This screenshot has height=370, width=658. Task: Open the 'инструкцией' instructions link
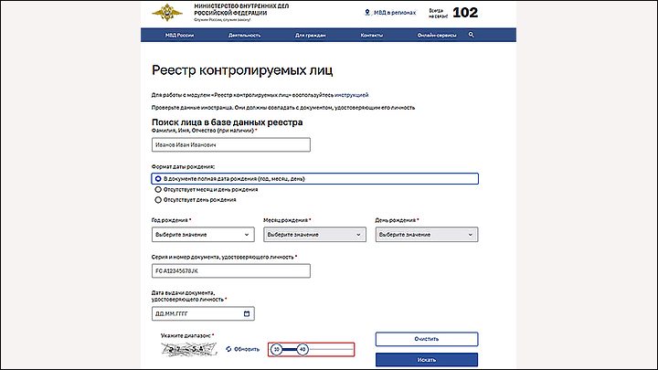tap(351, 94)
